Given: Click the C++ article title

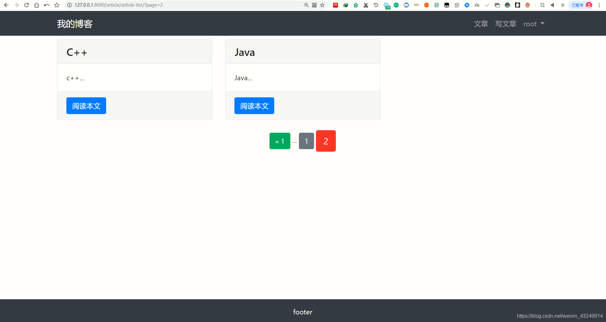Looking at the screenshot, I should point(77,52).
